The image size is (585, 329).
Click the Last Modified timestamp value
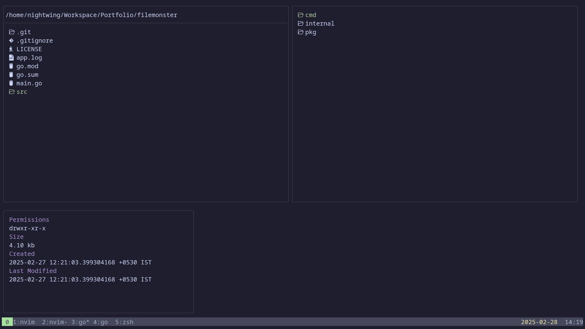tap(80, 279)
